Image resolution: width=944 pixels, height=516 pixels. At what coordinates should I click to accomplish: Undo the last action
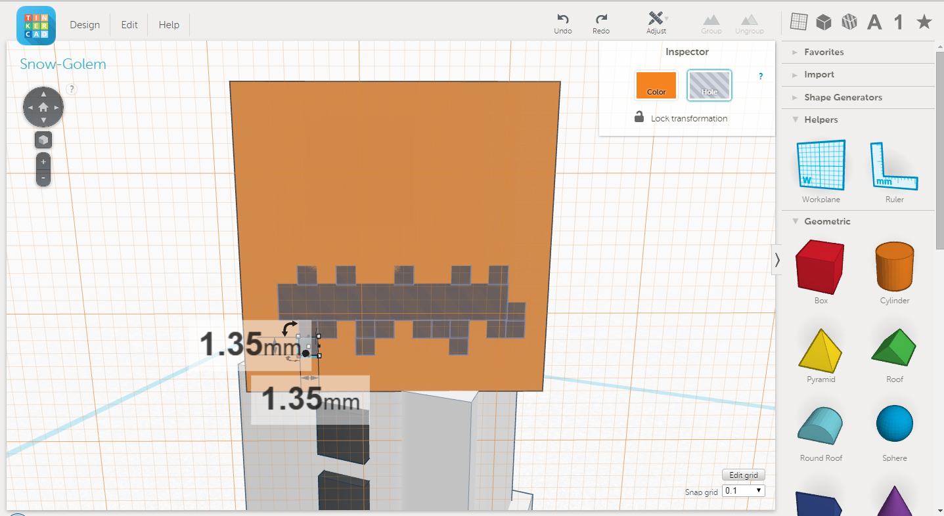pyautogui.click(x=563, y=24)
